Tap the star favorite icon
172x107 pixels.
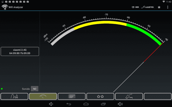[x=159, y=7]
